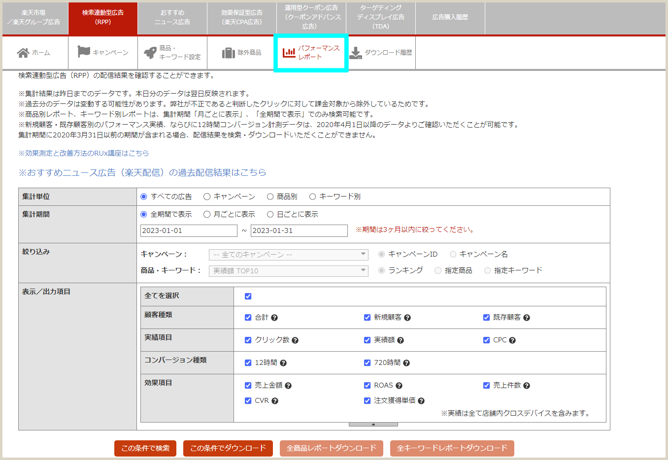Image resolution: width=668 pixels, height=460 pixels.
Task: Select キャンペーン名 radio option
Action: (453, 254)
